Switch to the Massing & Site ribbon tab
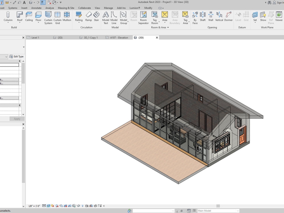Viewport: 284px width, 213px height. tap(66, 8)
